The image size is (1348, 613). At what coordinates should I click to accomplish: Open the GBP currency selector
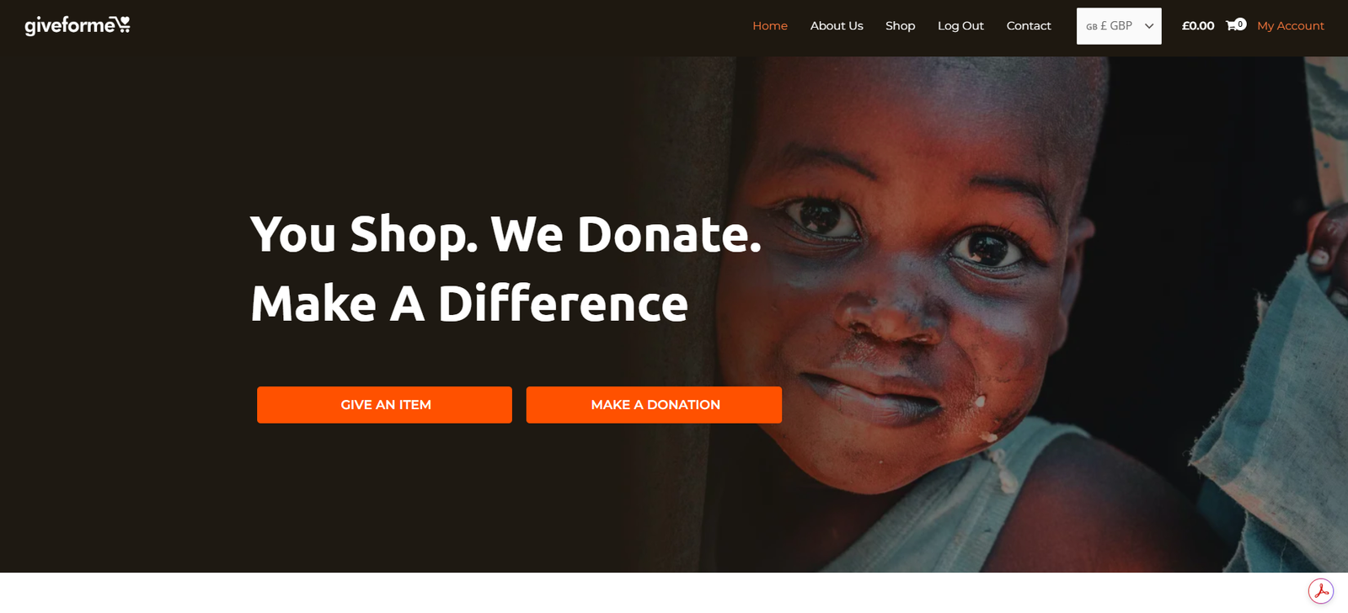(x=1119, y=26)
